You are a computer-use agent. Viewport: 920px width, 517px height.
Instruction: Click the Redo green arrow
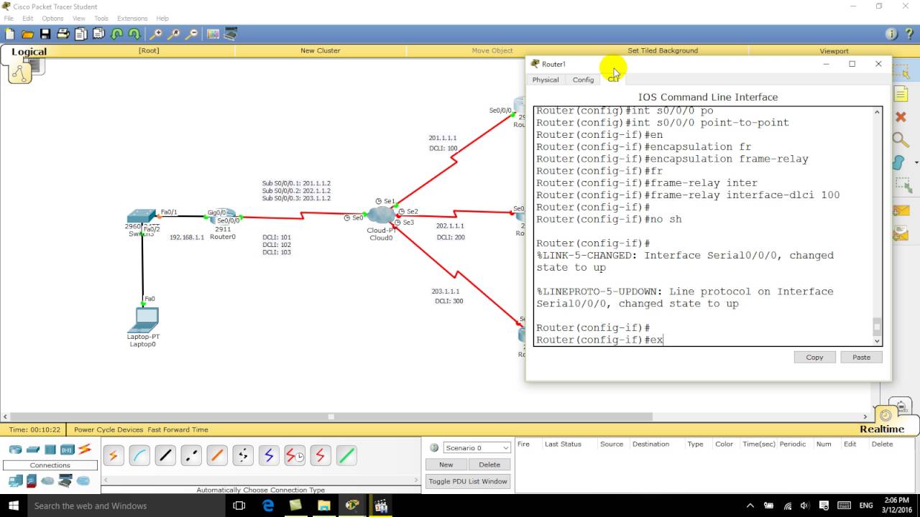[x=134, y=34]
